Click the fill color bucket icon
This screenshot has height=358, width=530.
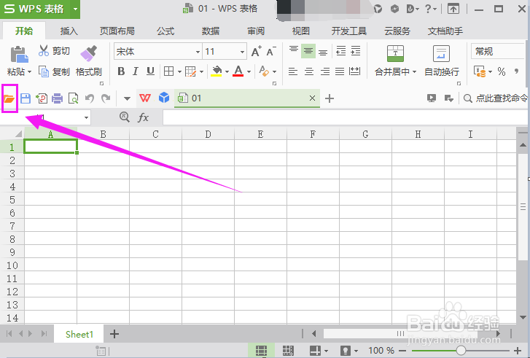(217, 71)
